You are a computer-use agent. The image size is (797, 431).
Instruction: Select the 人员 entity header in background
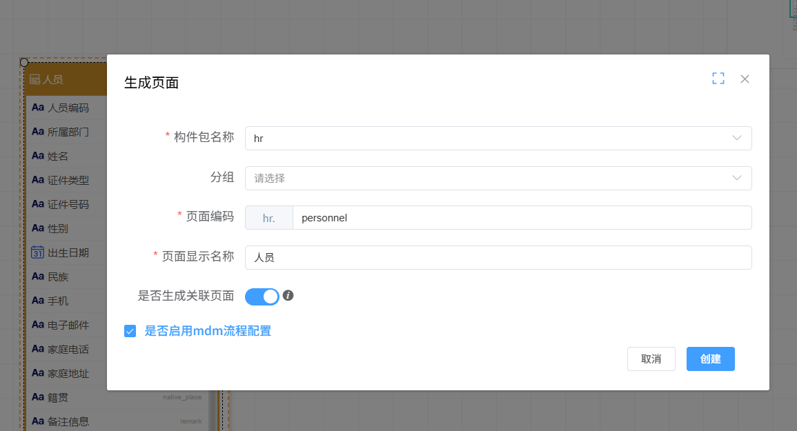coord(66,79)
